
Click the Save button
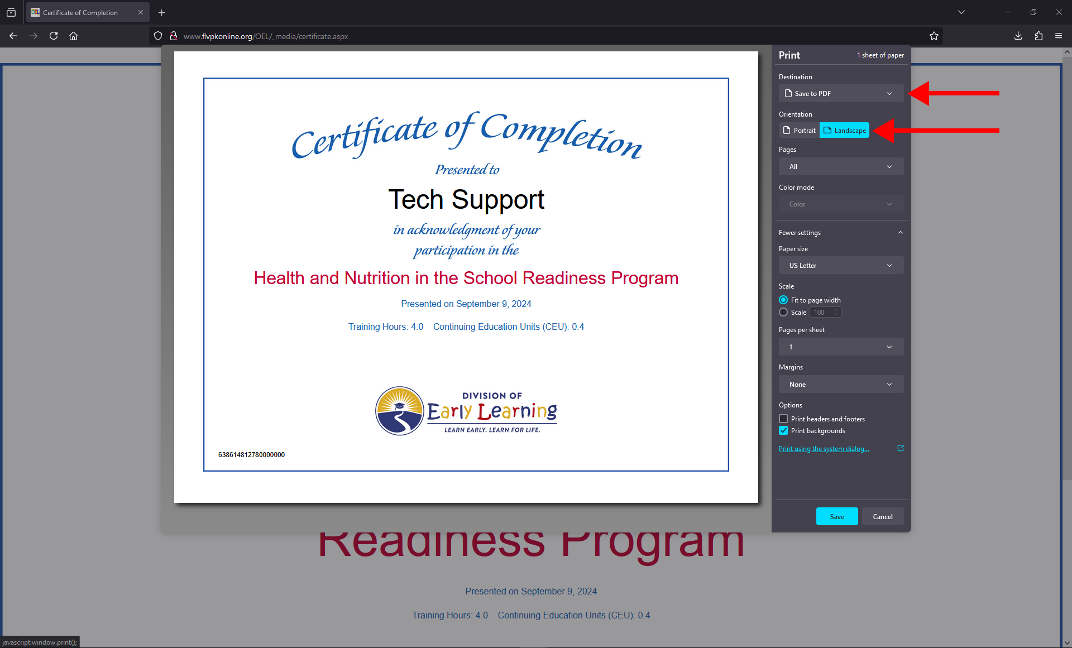click(x=836, y=516)
